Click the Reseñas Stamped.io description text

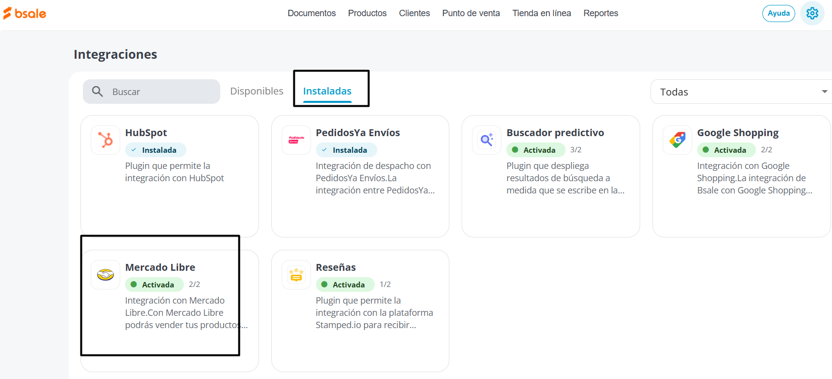[x=374, y=313]
